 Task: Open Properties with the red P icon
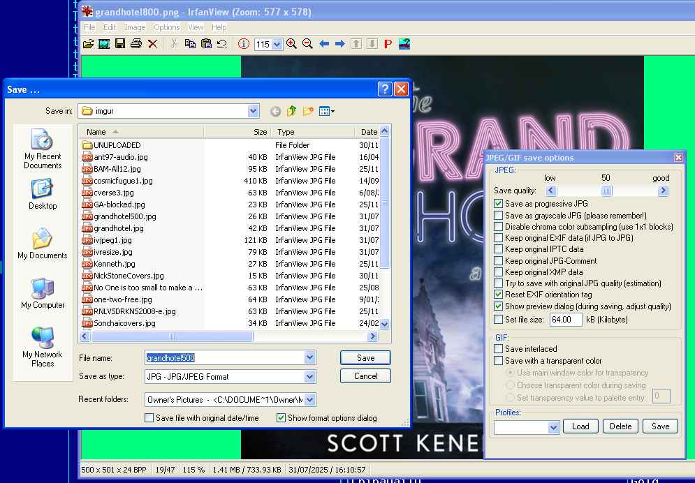388,44
